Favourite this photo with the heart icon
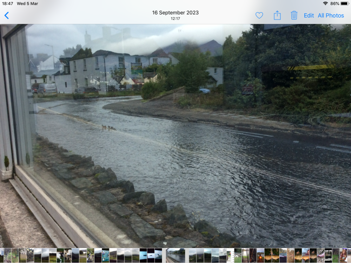351x263 pixels. pos(259,15)
